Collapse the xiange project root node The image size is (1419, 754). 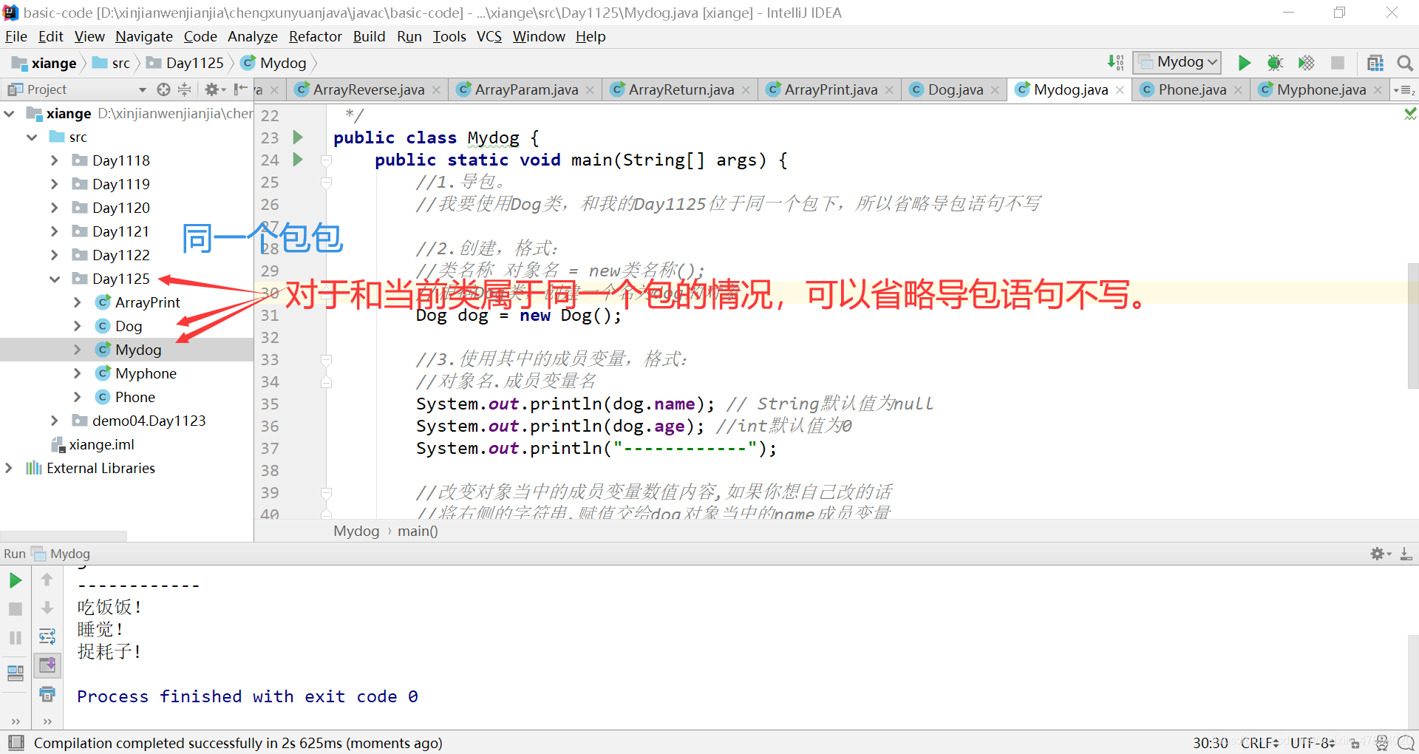point(10,114)
